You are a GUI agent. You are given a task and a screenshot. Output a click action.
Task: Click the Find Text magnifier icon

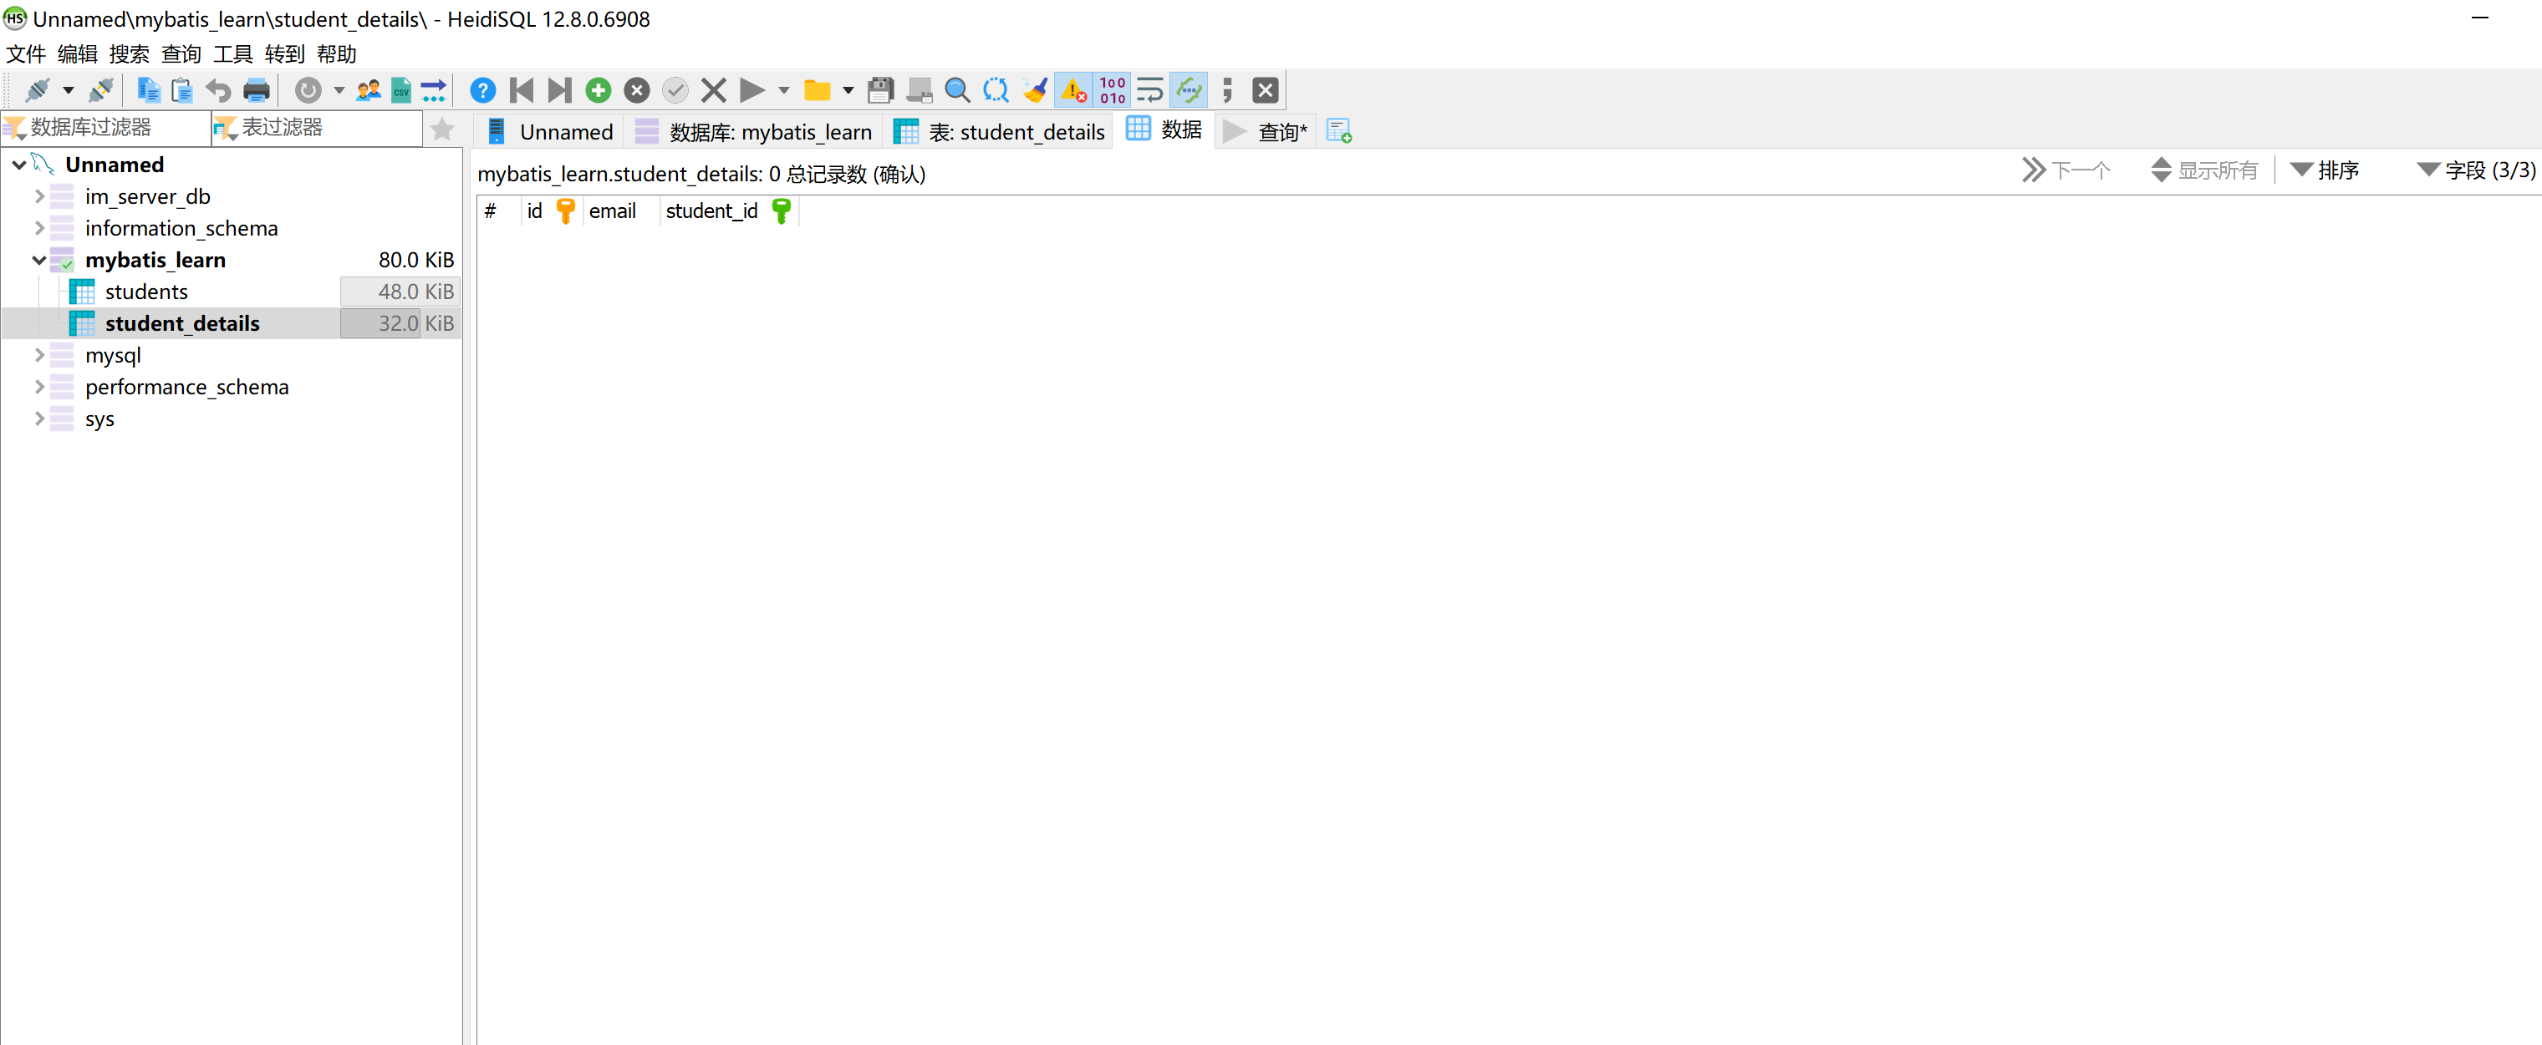[956, 91]
